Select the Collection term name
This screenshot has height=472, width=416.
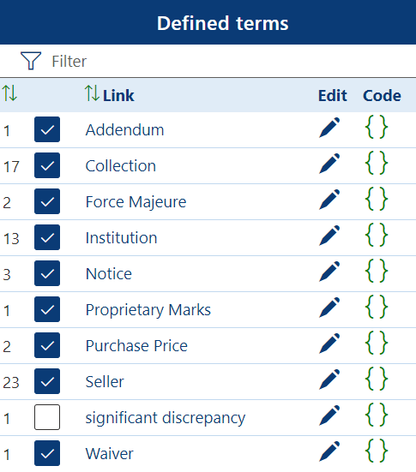(x=121, y=166)
